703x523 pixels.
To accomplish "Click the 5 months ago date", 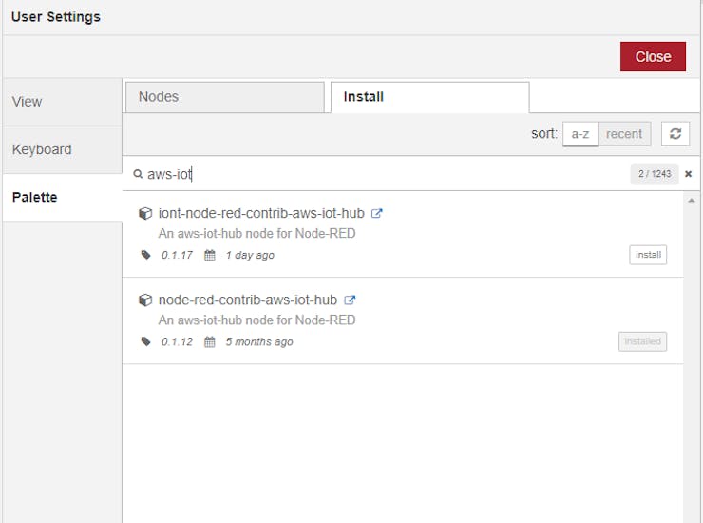I will pos(259,341).
